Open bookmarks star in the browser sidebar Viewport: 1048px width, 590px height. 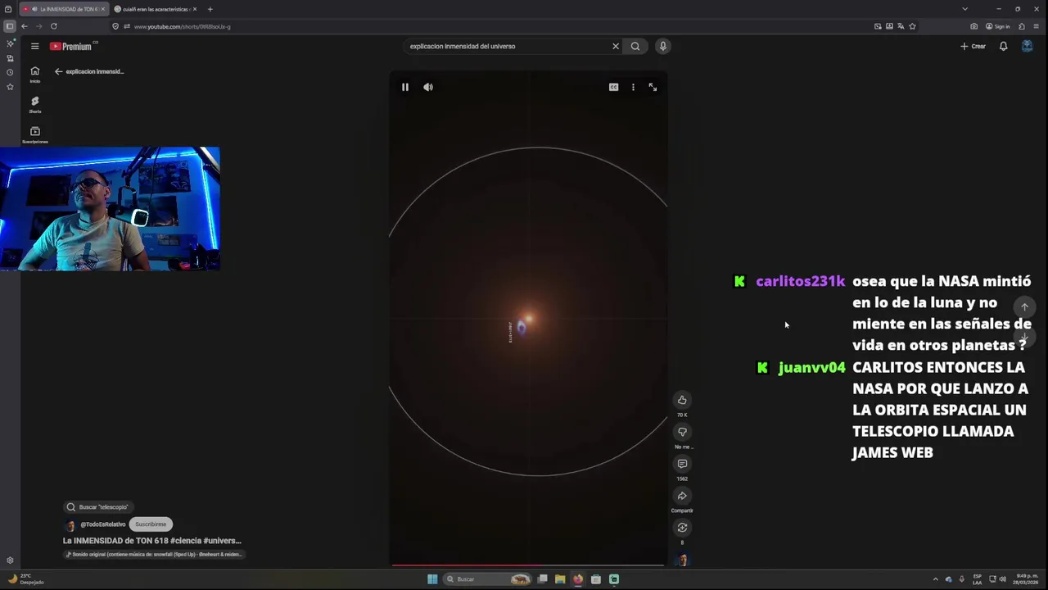coord(10,86)
